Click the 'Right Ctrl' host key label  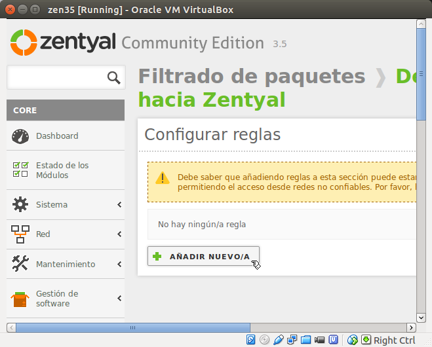click(394, 340)
